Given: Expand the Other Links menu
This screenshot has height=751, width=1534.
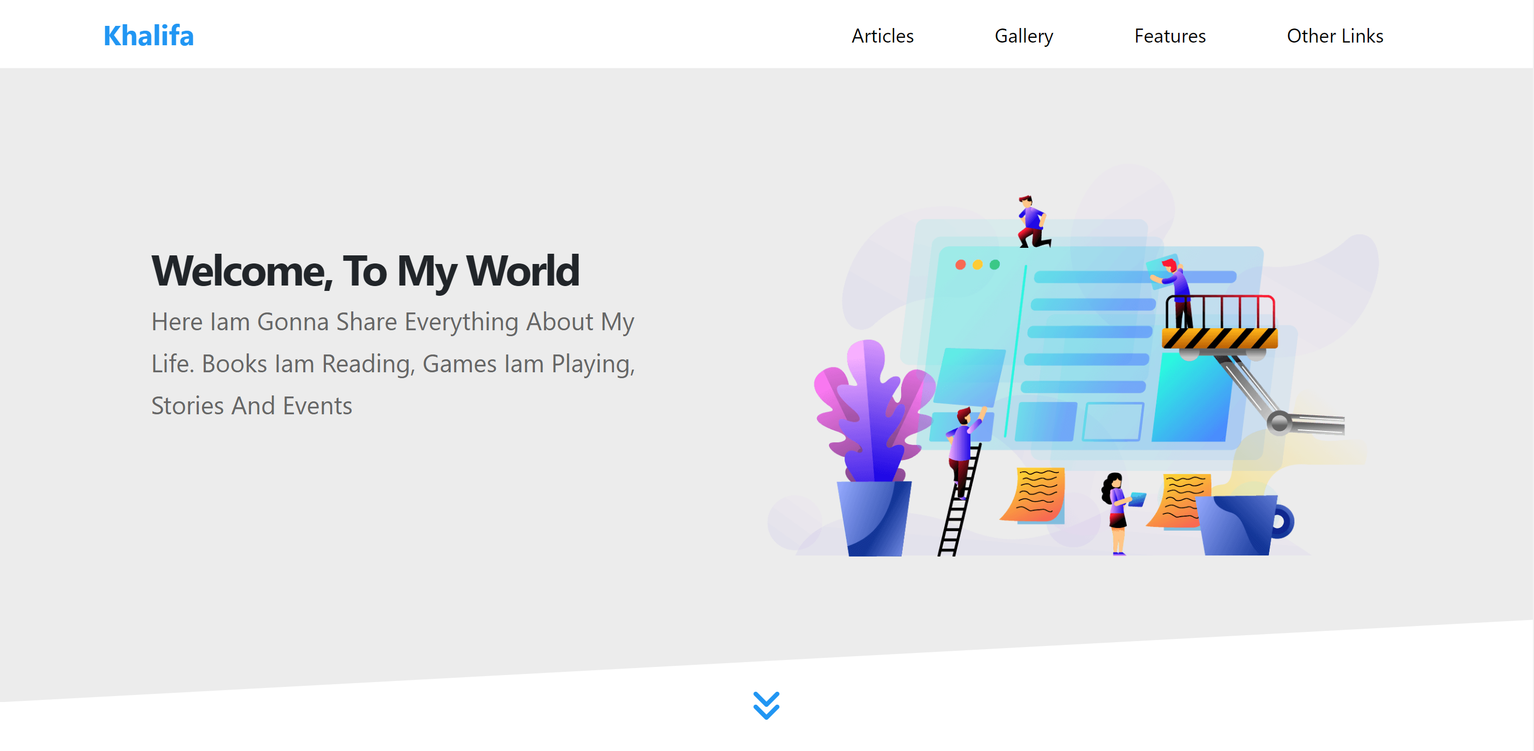Looking at the screenshot, I should point(1334,36).
